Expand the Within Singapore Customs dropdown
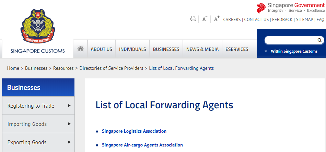Image resolution: width=326 pixels, height=152 pixels. tap(291, 51)
